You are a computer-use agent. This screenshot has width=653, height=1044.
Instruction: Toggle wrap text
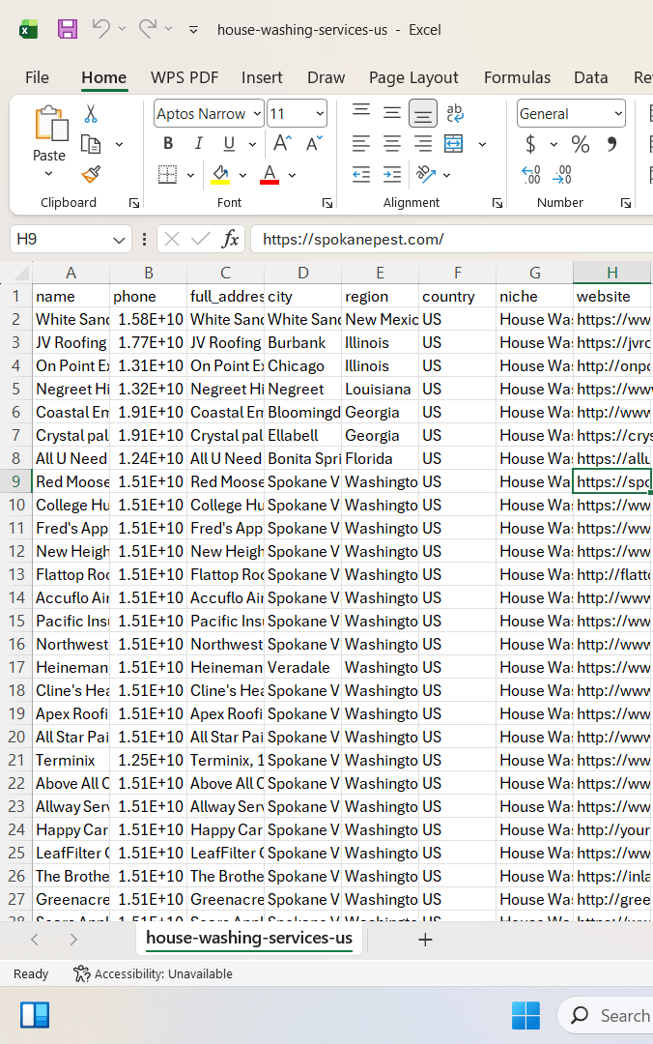pyautogui.click(x=455, y=113)
